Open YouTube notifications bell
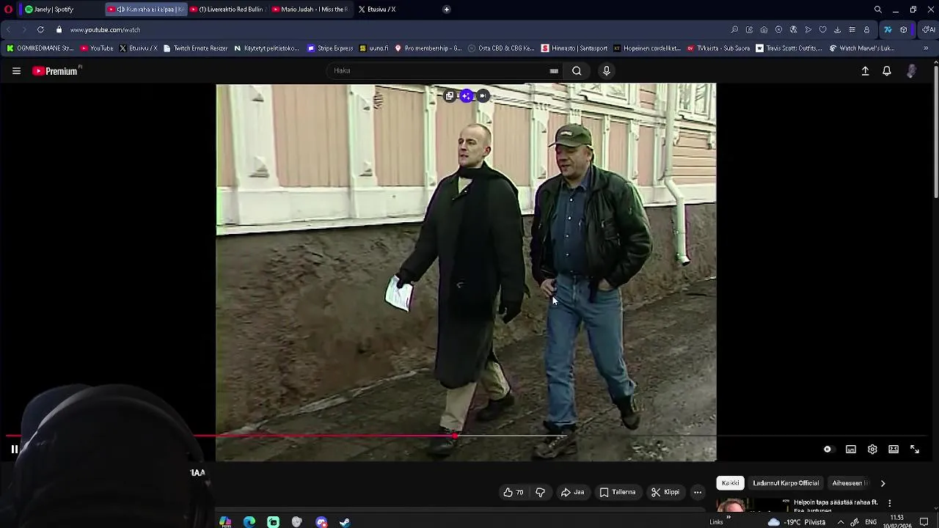939x528 pixels. pos(887,71)
